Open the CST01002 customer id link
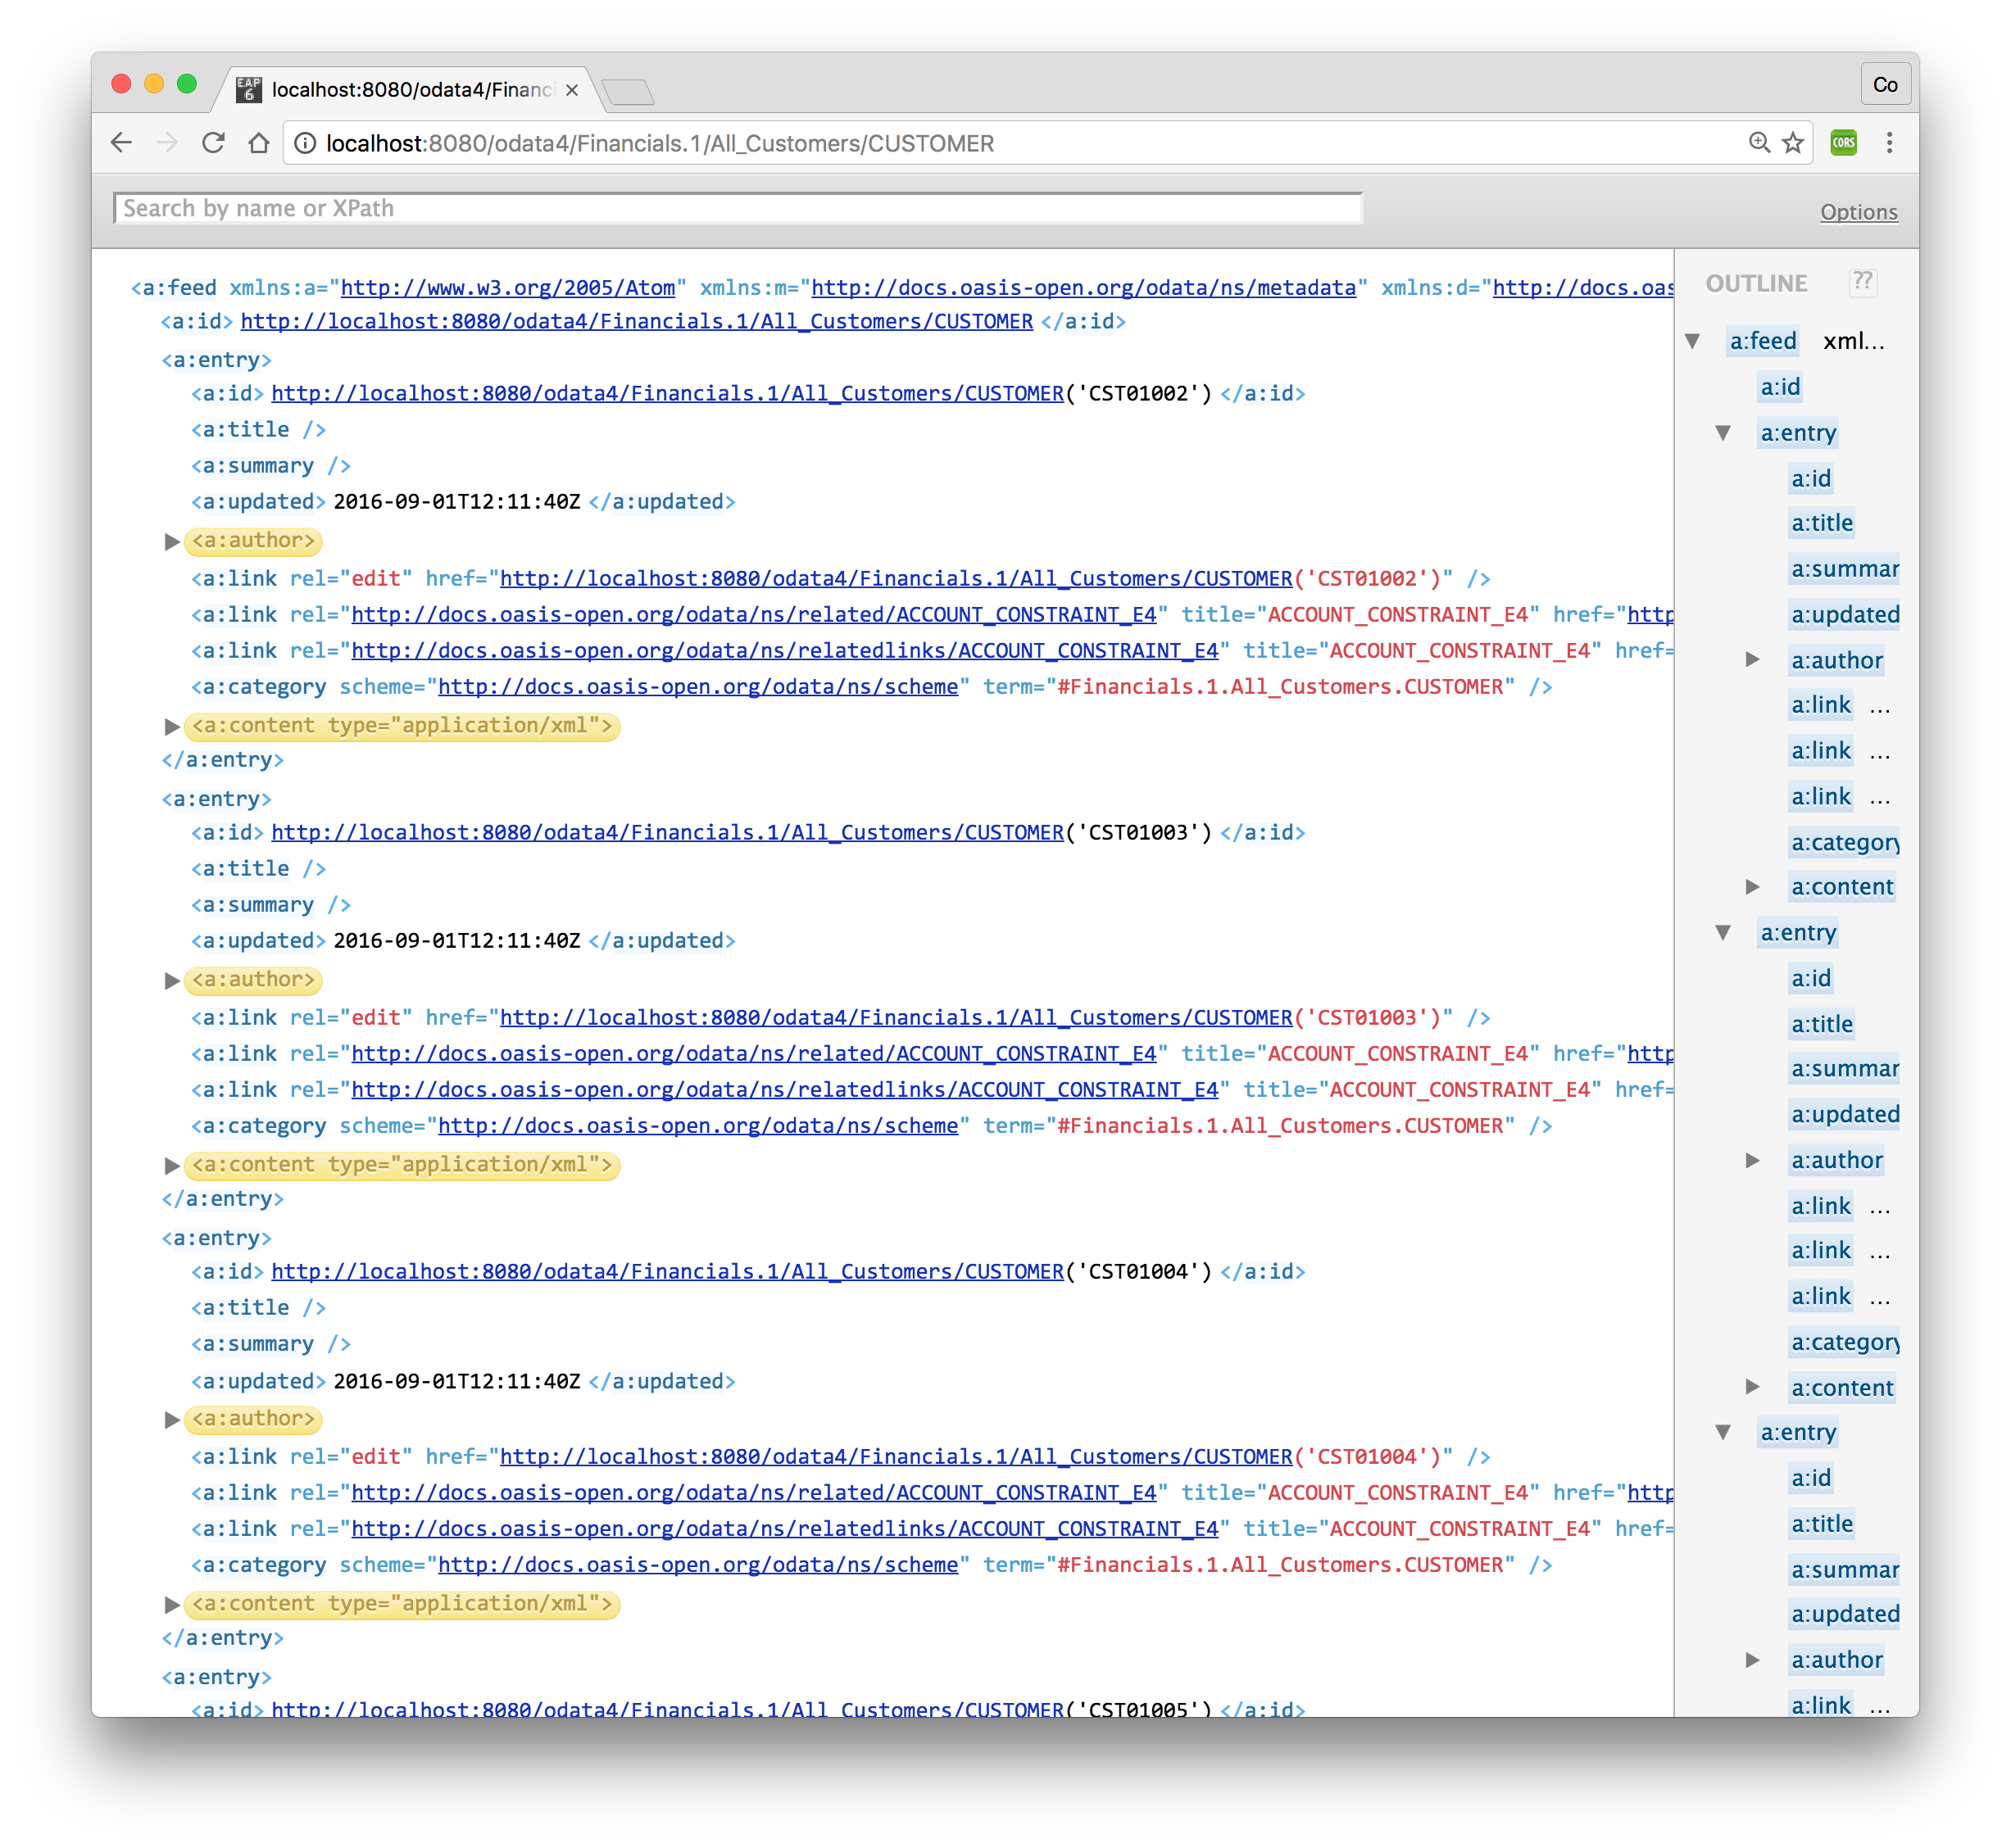This screenshot has width=2011, height=1848. [x=667, y=393]
